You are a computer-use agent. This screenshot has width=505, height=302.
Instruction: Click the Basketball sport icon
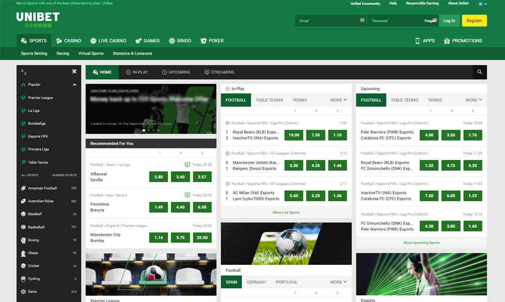23,227
